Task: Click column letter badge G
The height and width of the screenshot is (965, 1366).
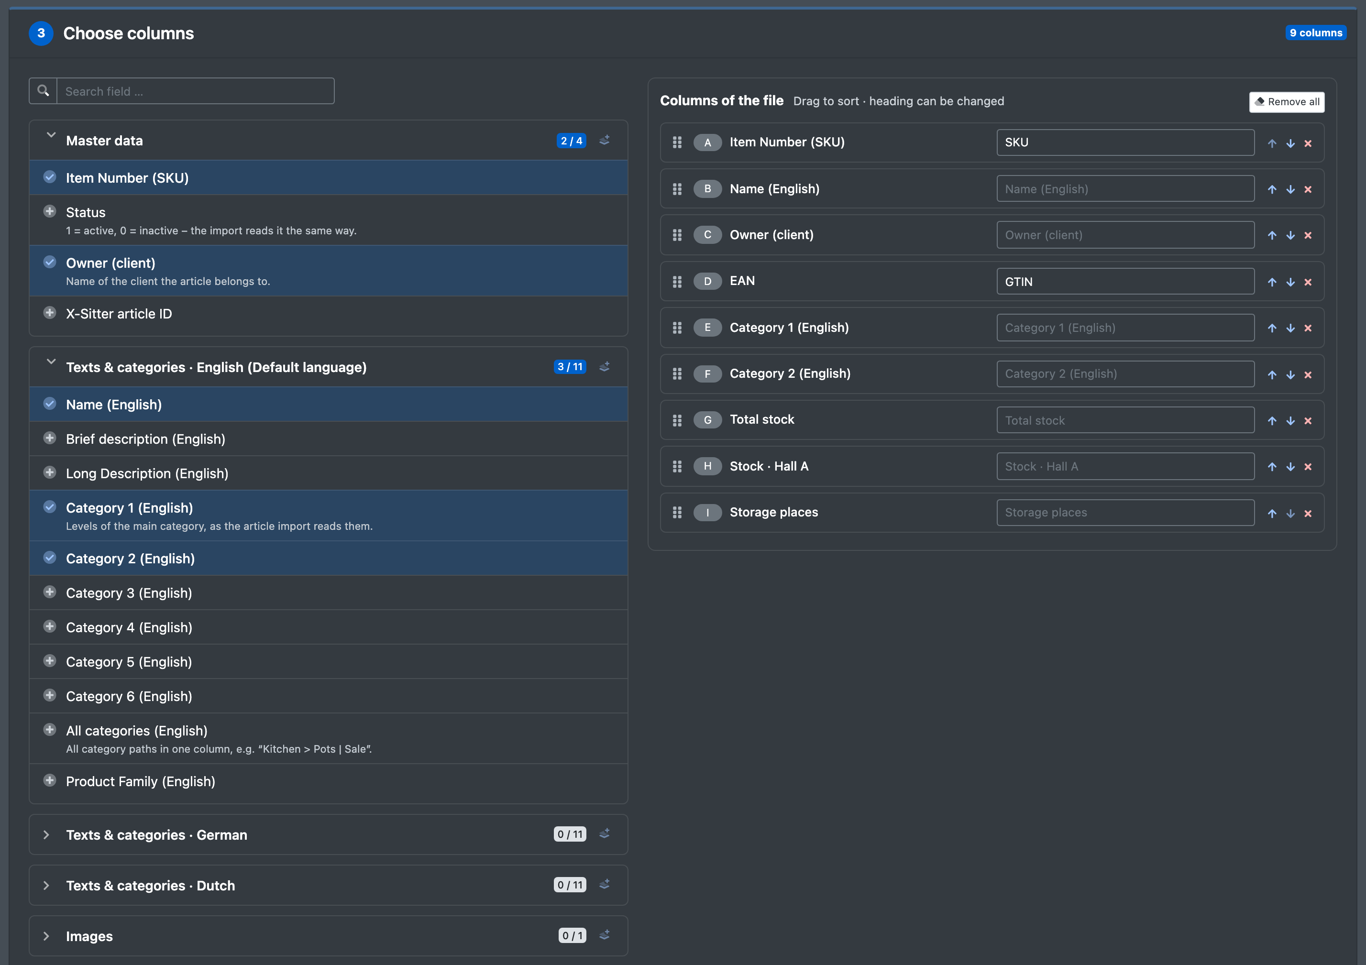Action: (x=707, y=420)
